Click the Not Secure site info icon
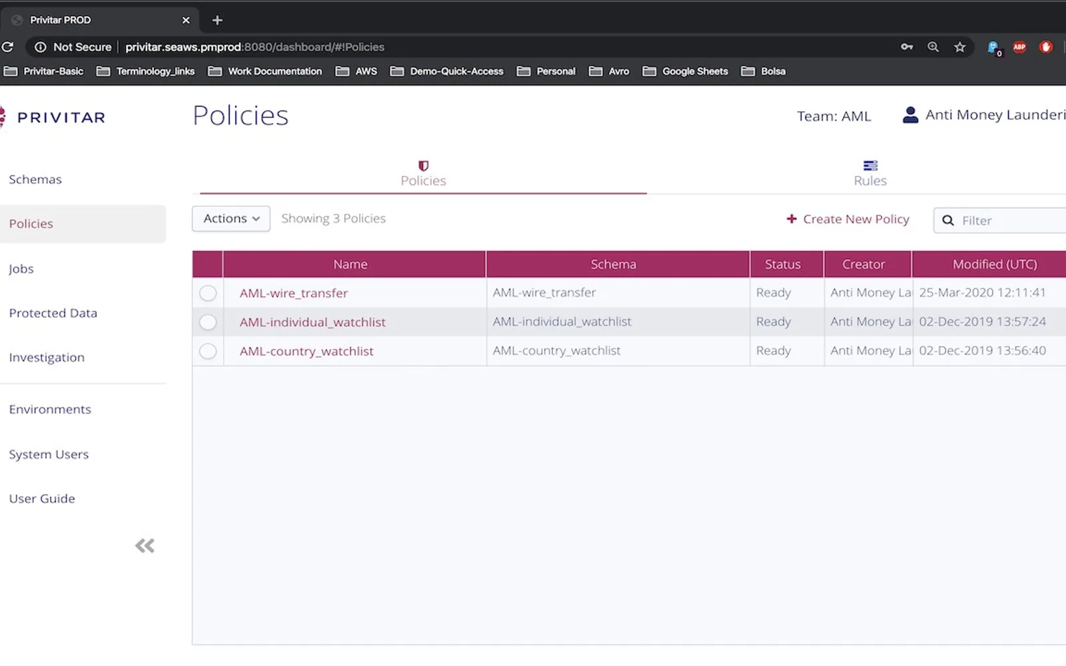Image resolution: width=1066 pixels, height=666 pixels. 41,47
